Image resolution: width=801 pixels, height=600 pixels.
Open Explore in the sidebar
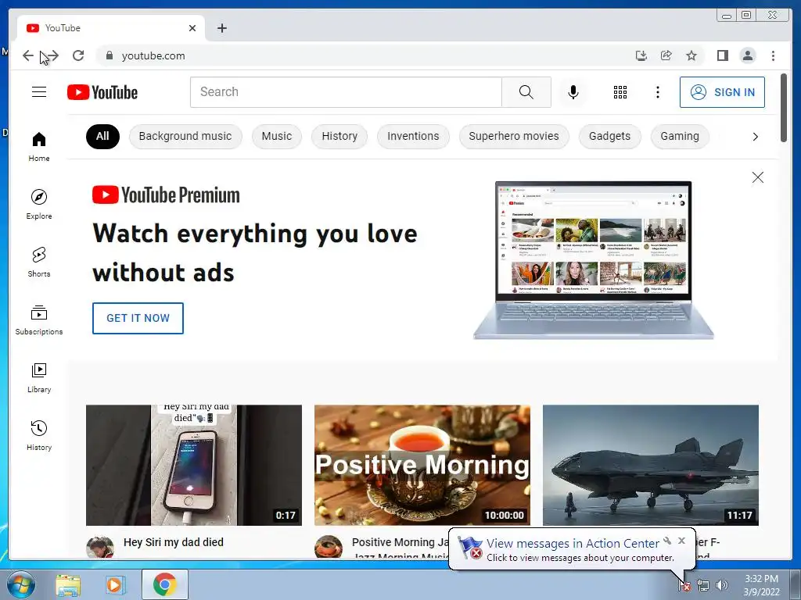click(39, 204)
